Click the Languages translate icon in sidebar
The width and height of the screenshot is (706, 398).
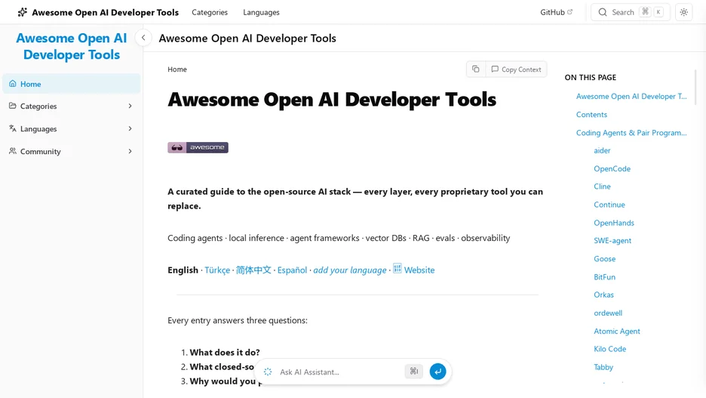click(13, 128)
